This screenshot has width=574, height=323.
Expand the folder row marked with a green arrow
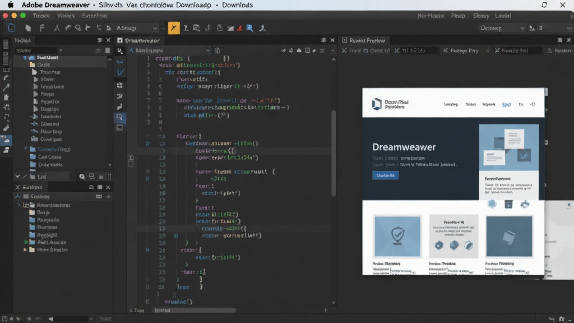click(26, 242)
